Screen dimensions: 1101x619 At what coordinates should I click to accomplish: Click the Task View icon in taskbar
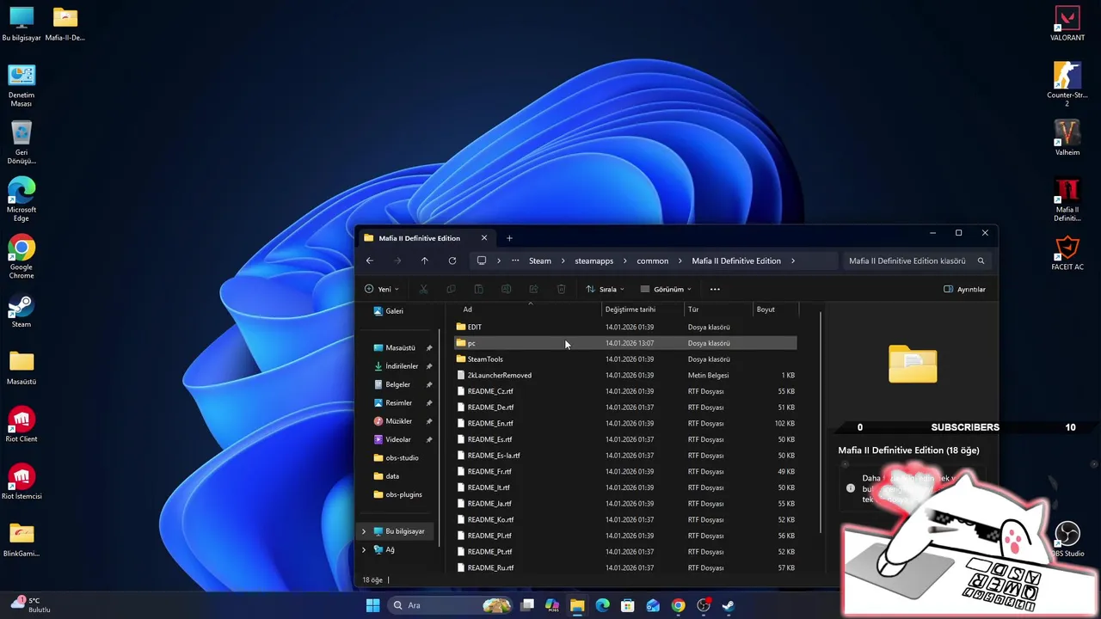click(527, 605)
